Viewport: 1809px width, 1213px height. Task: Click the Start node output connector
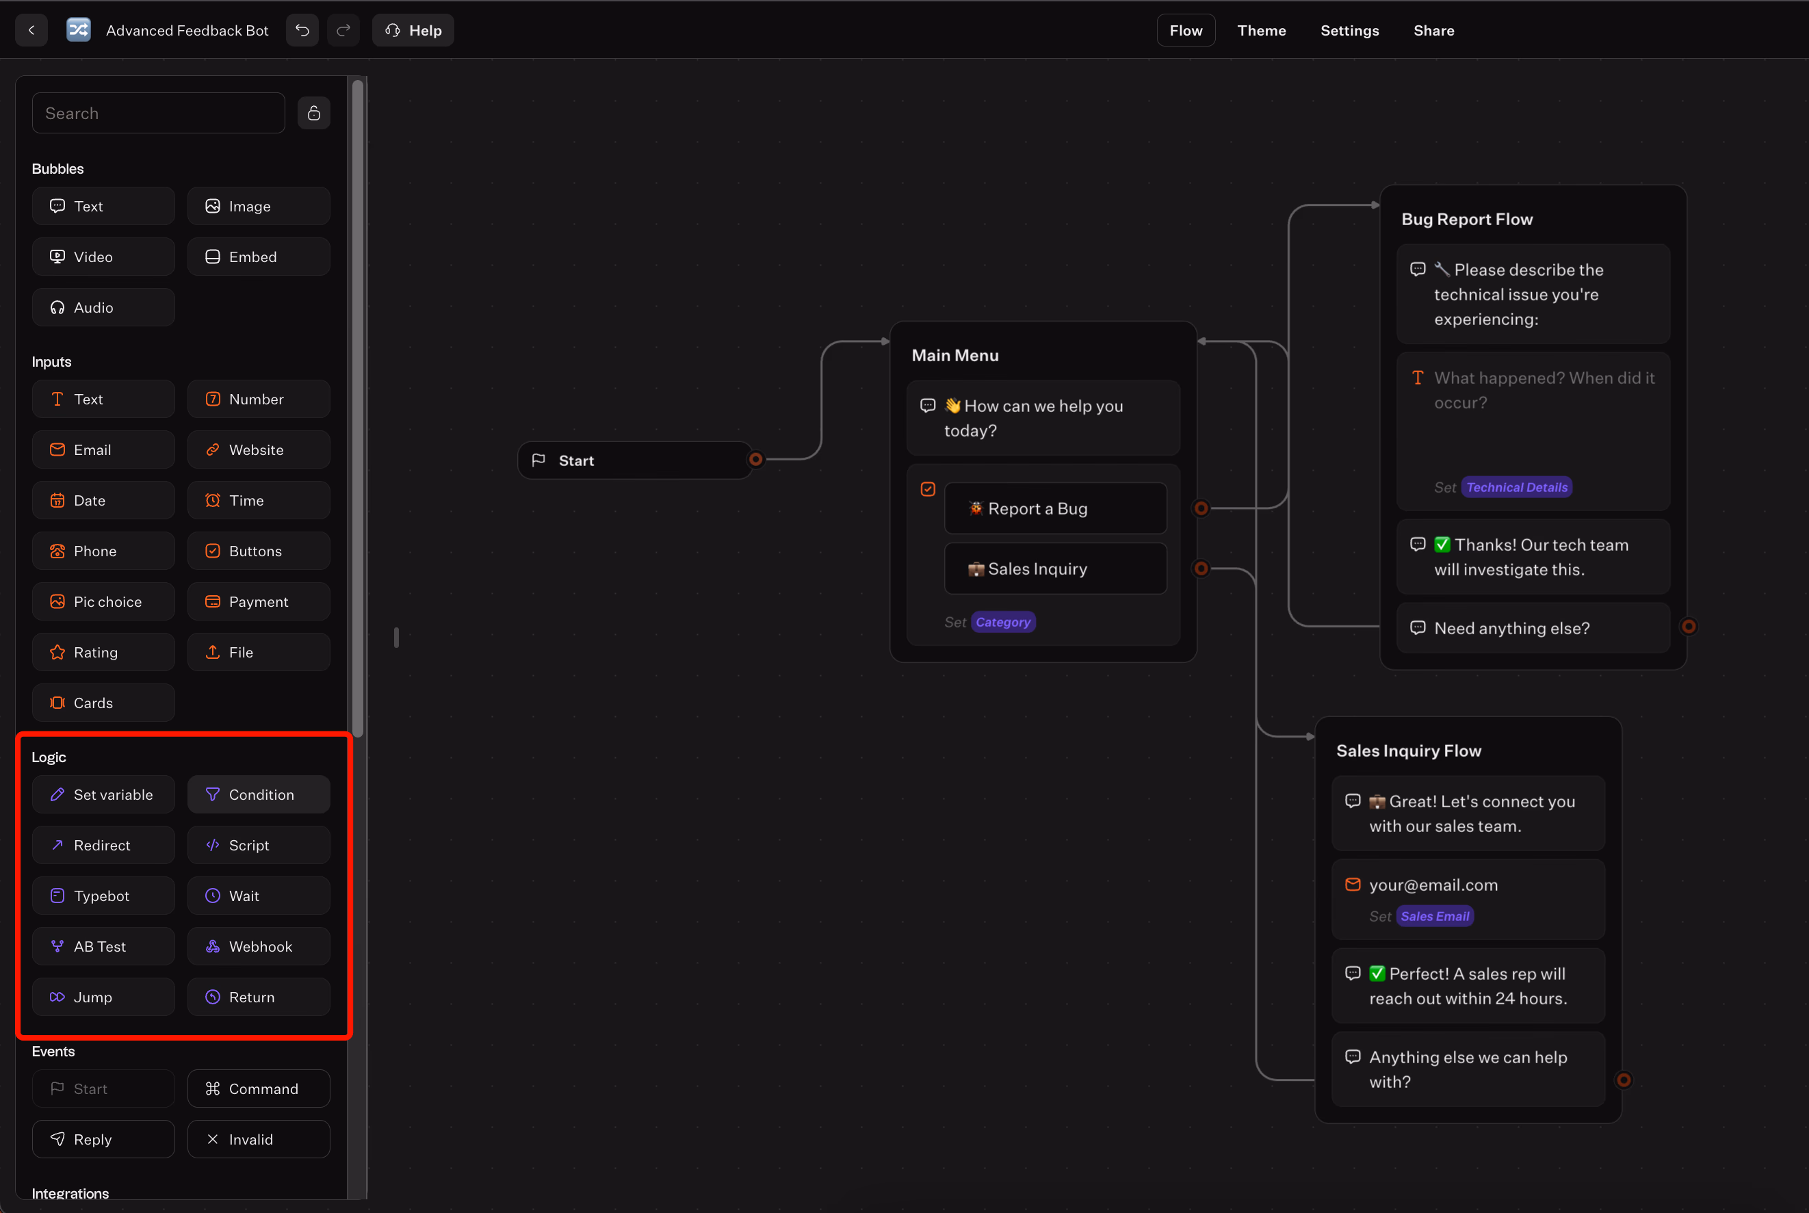pos(755,460)
